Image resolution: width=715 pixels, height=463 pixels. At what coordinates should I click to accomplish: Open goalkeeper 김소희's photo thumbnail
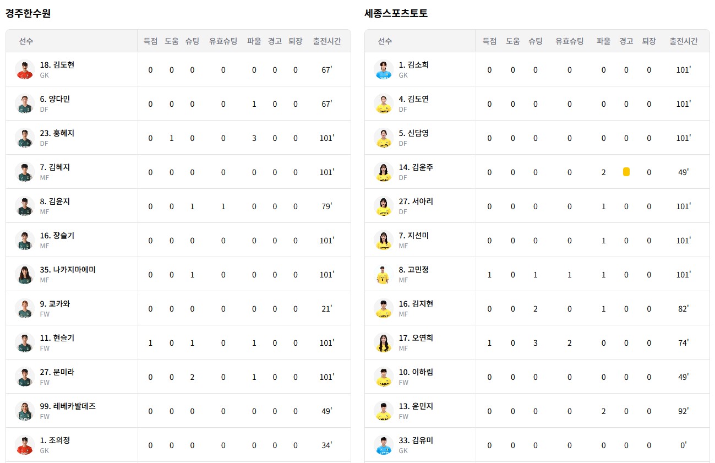coord(383,69)
